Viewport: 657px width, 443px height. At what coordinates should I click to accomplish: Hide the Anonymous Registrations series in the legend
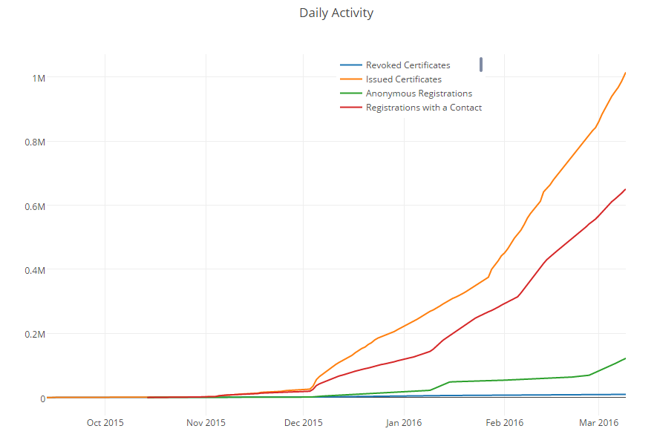(x=419, y=93)
